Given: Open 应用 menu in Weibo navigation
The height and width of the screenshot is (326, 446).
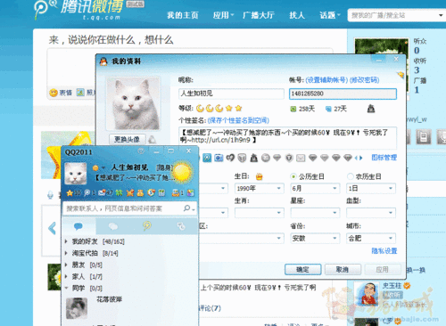Looking at the screenshot, I should [223, 15].
